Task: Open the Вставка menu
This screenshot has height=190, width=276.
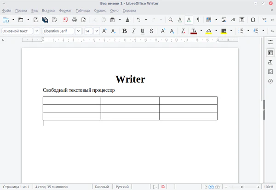Action: (48, 10)
